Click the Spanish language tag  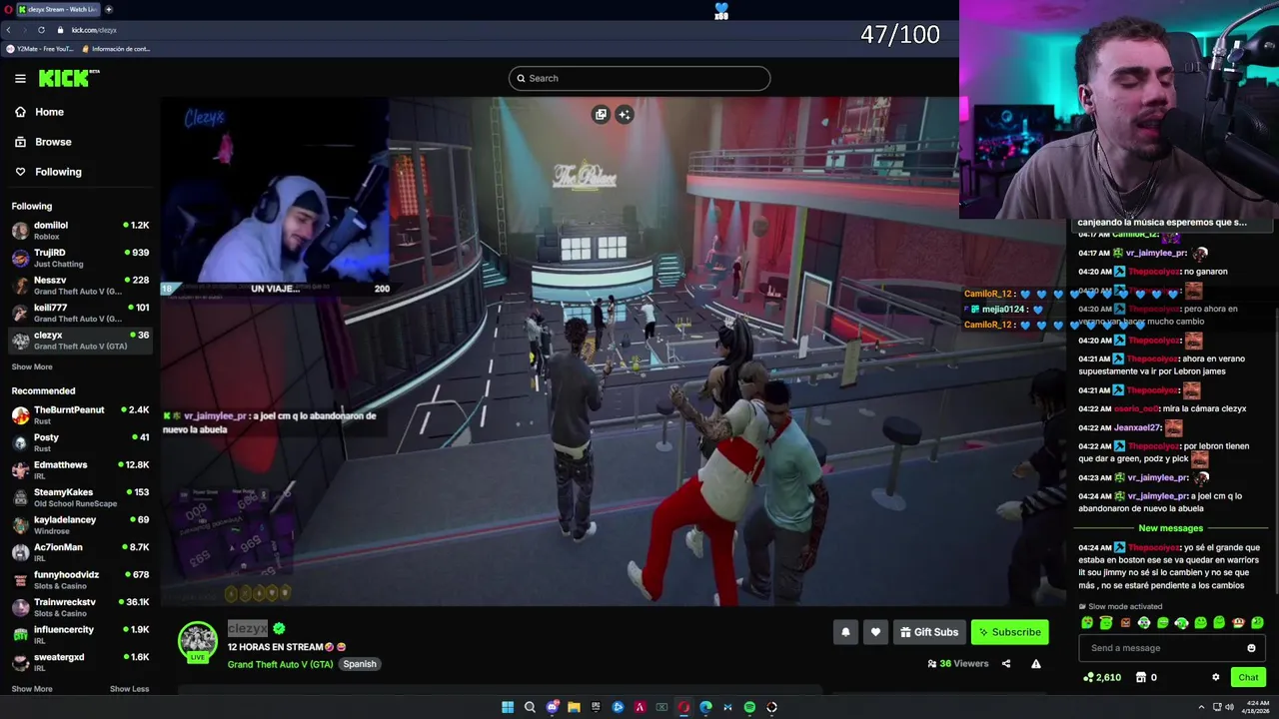click(x=360, y=664)
